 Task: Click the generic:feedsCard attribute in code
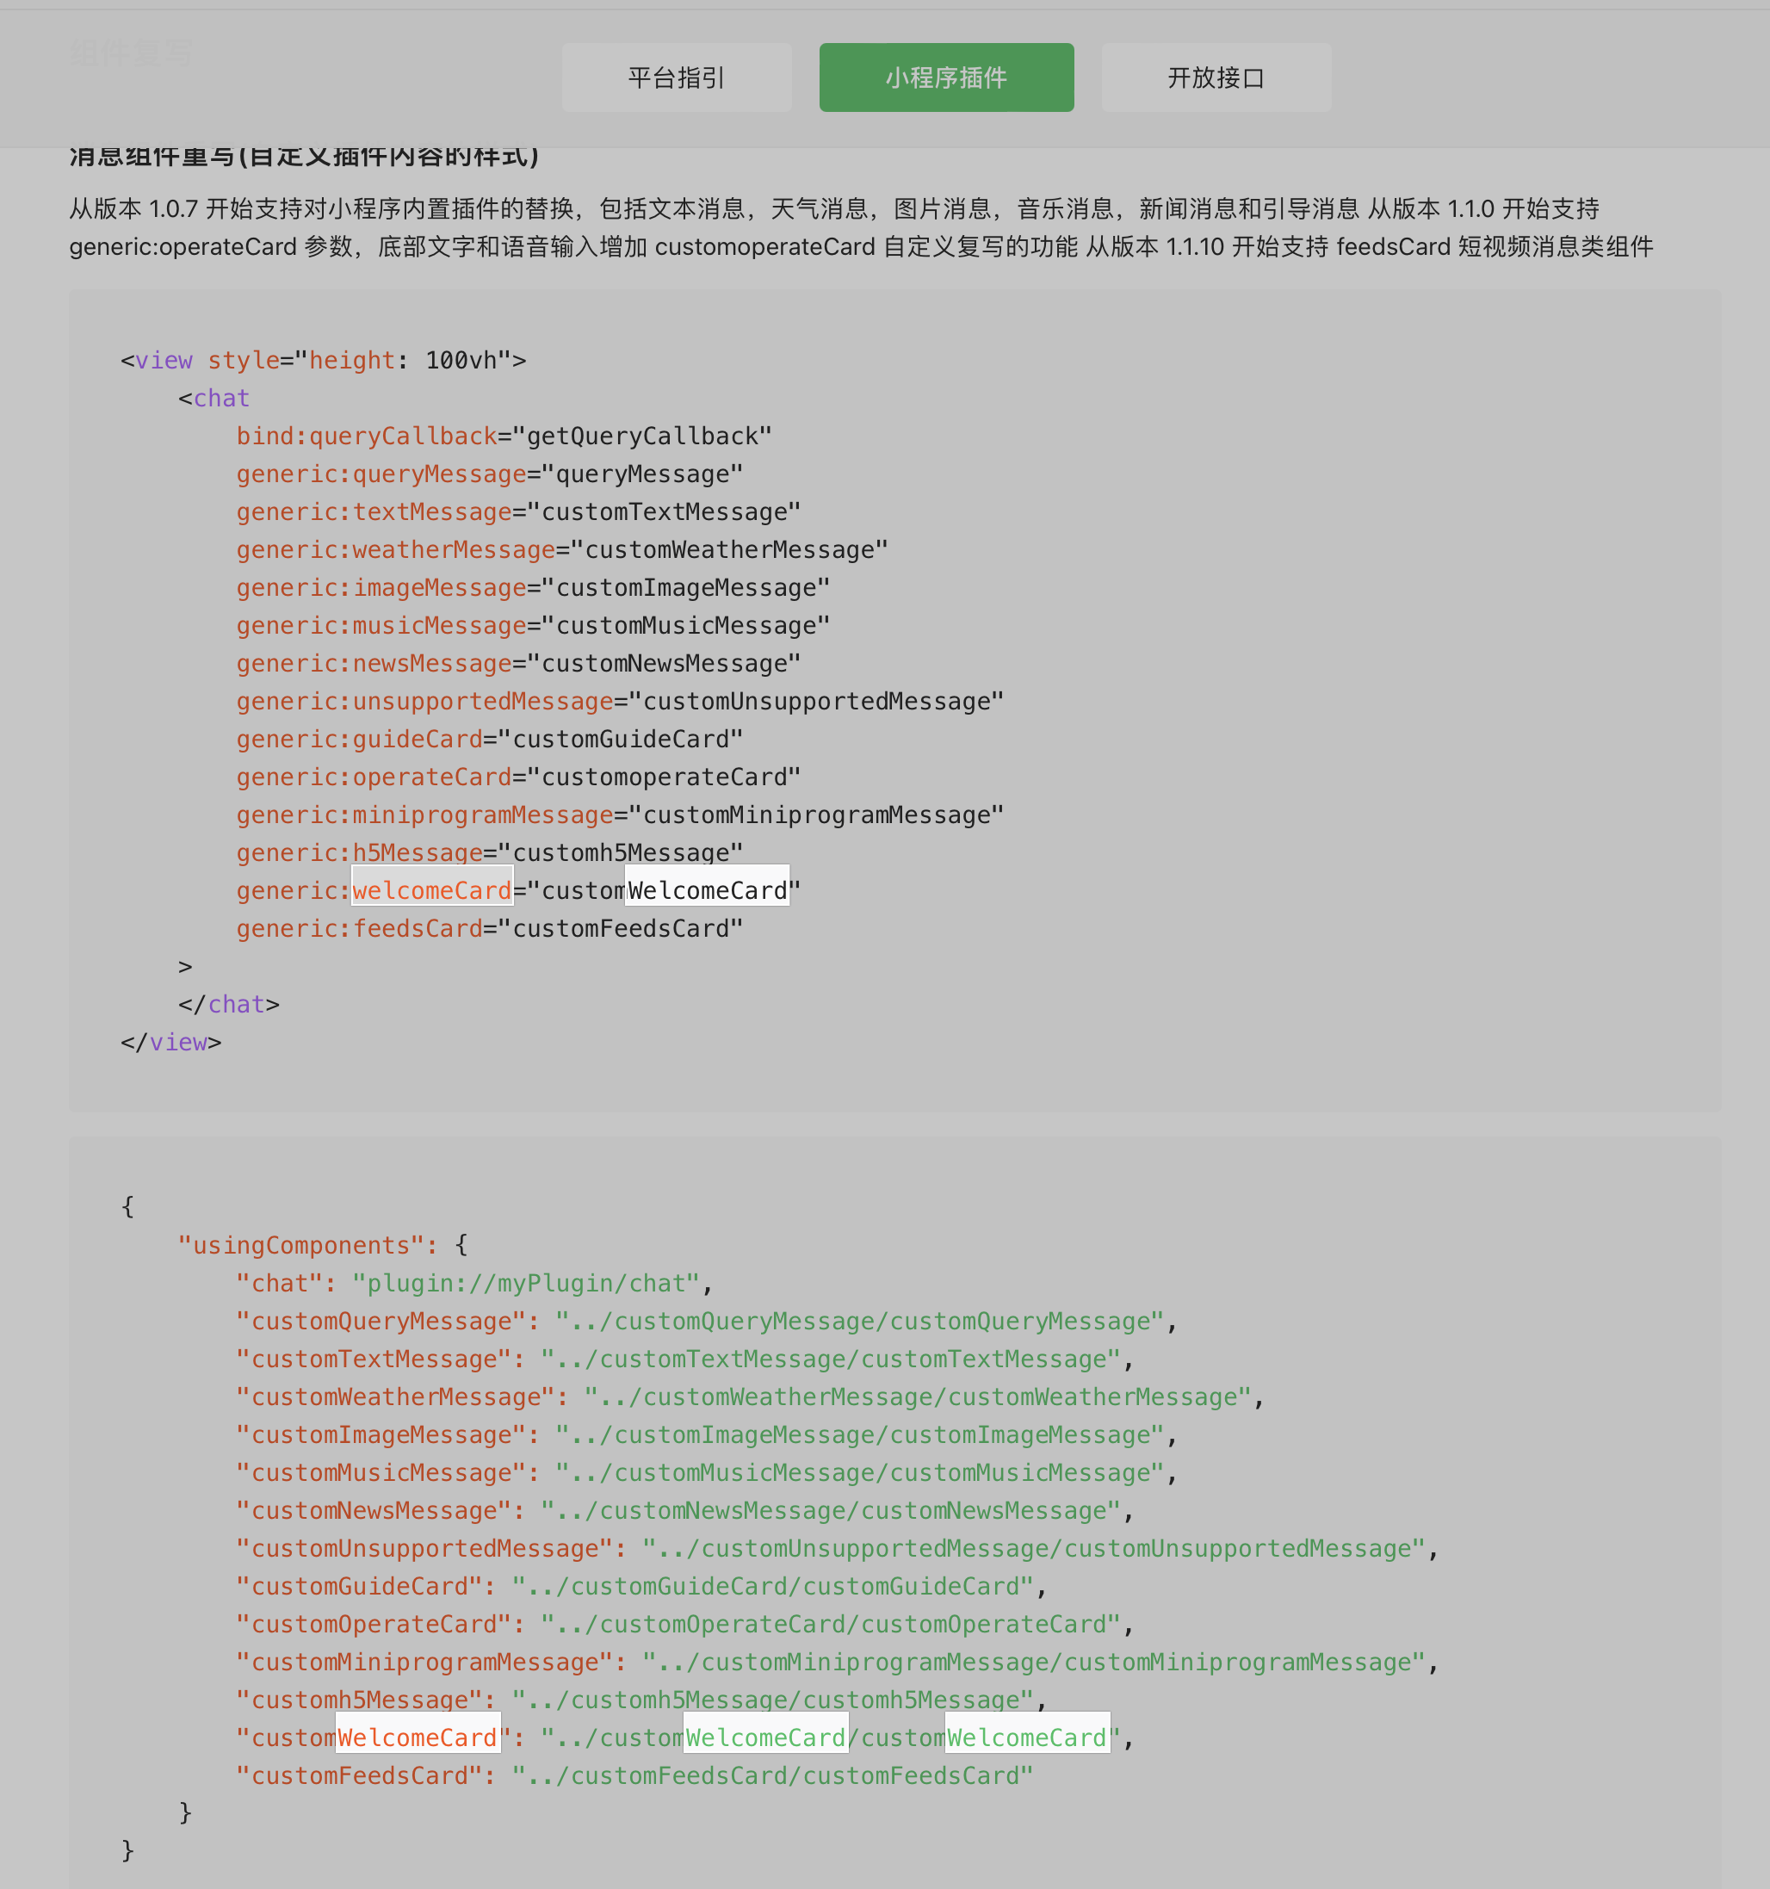(359, 928)
